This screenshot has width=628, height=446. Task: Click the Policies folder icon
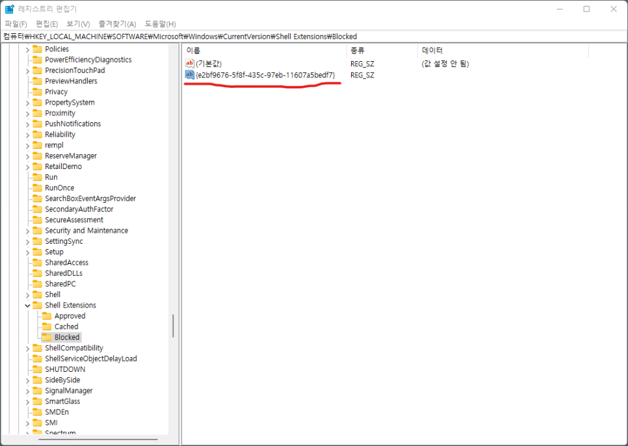coord(37,49)
